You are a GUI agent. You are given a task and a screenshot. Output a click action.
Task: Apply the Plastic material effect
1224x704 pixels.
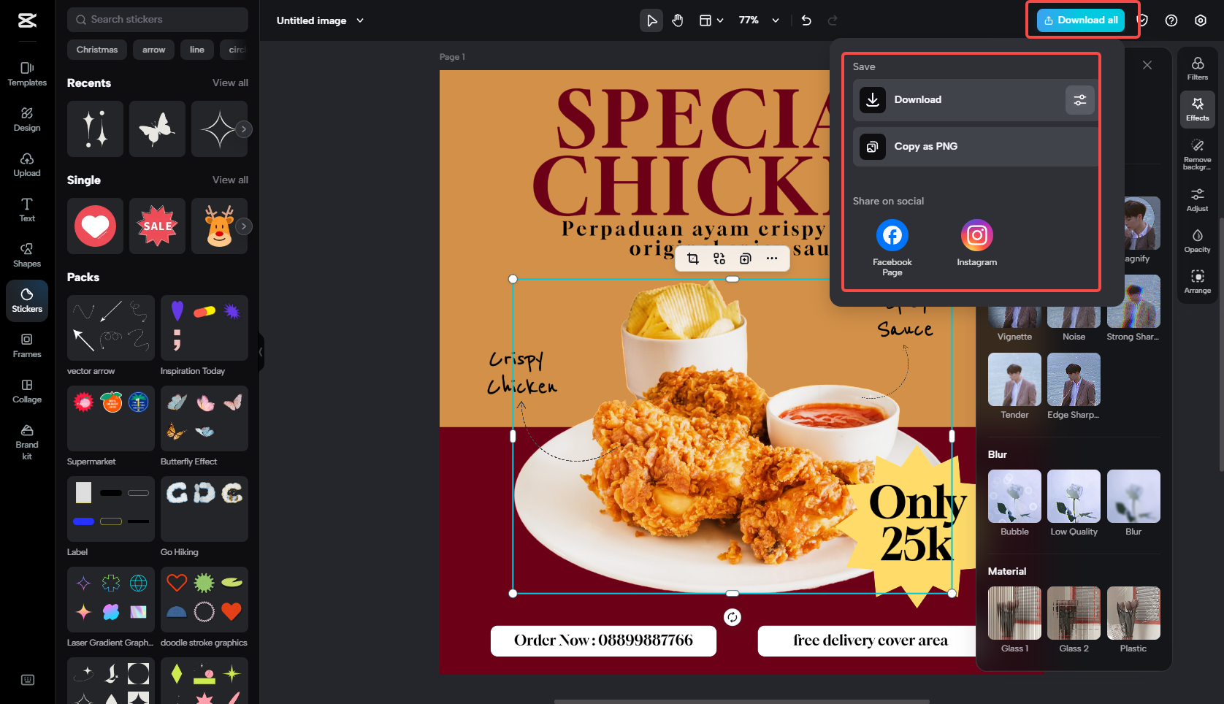click(x=1133, y=613)
